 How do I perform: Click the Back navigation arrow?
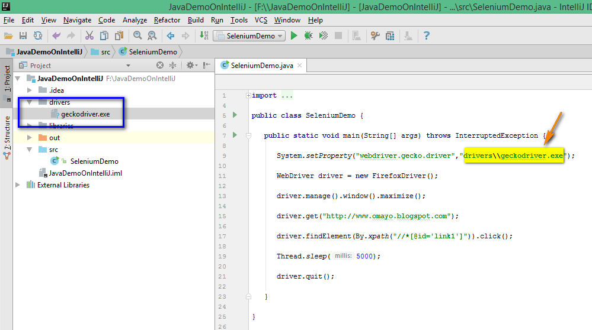171,36
